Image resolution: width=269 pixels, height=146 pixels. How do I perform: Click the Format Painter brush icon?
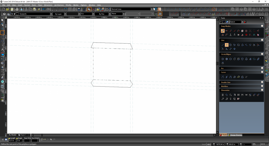pyautogui.click(x=39, y=9)
